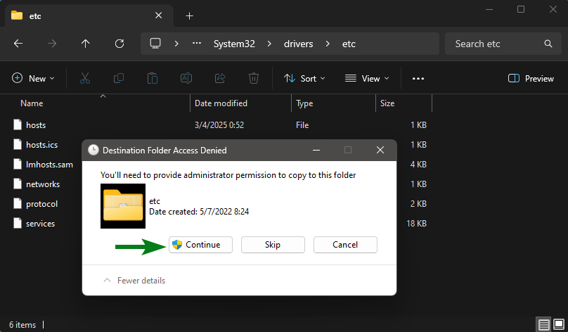Sort by the Type column header
This screenshot has width=568, height=332.
point(304,103)
